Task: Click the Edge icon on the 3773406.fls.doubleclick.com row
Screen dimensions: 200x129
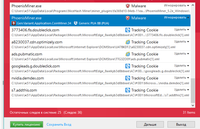Action: [128, 30]
